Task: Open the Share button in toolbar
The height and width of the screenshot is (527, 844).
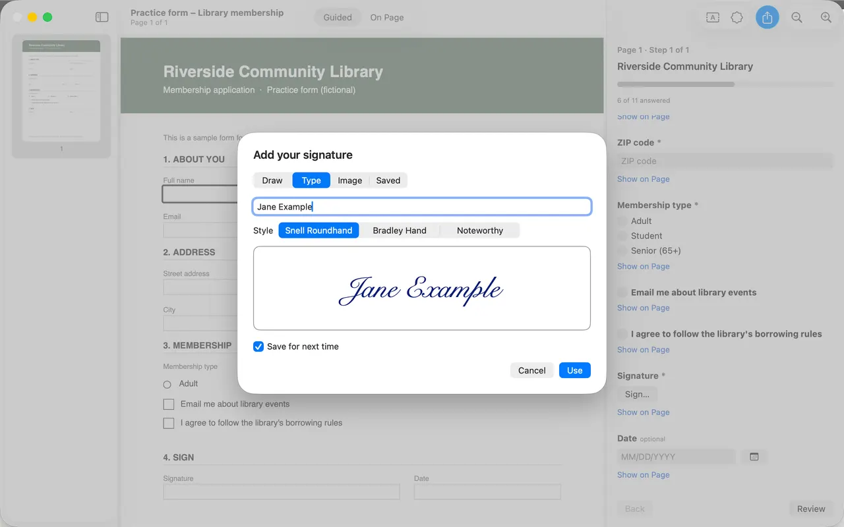Action: tap(767, 17)
